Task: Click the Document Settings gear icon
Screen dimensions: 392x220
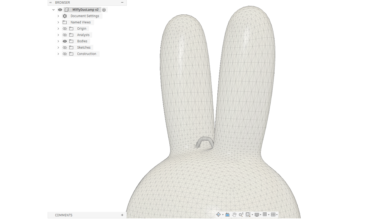Action: (x=65, y=16)
